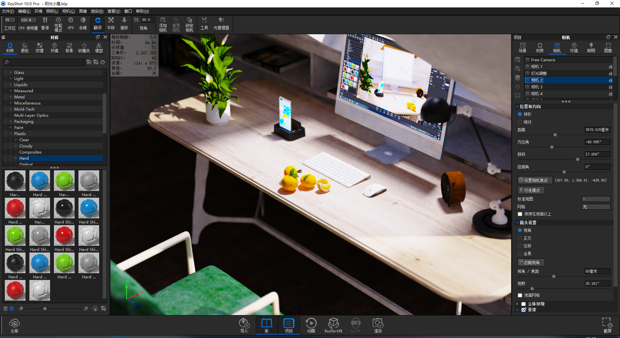This screenshot has height=338, width=620.
Task: Collapse the Position and Orientation (位置和方向) section
Action: pyautogui.click(x=517, y=106)
